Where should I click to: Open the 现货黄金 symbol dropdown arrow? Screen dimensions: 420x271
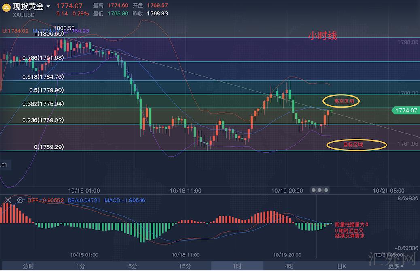49,6
